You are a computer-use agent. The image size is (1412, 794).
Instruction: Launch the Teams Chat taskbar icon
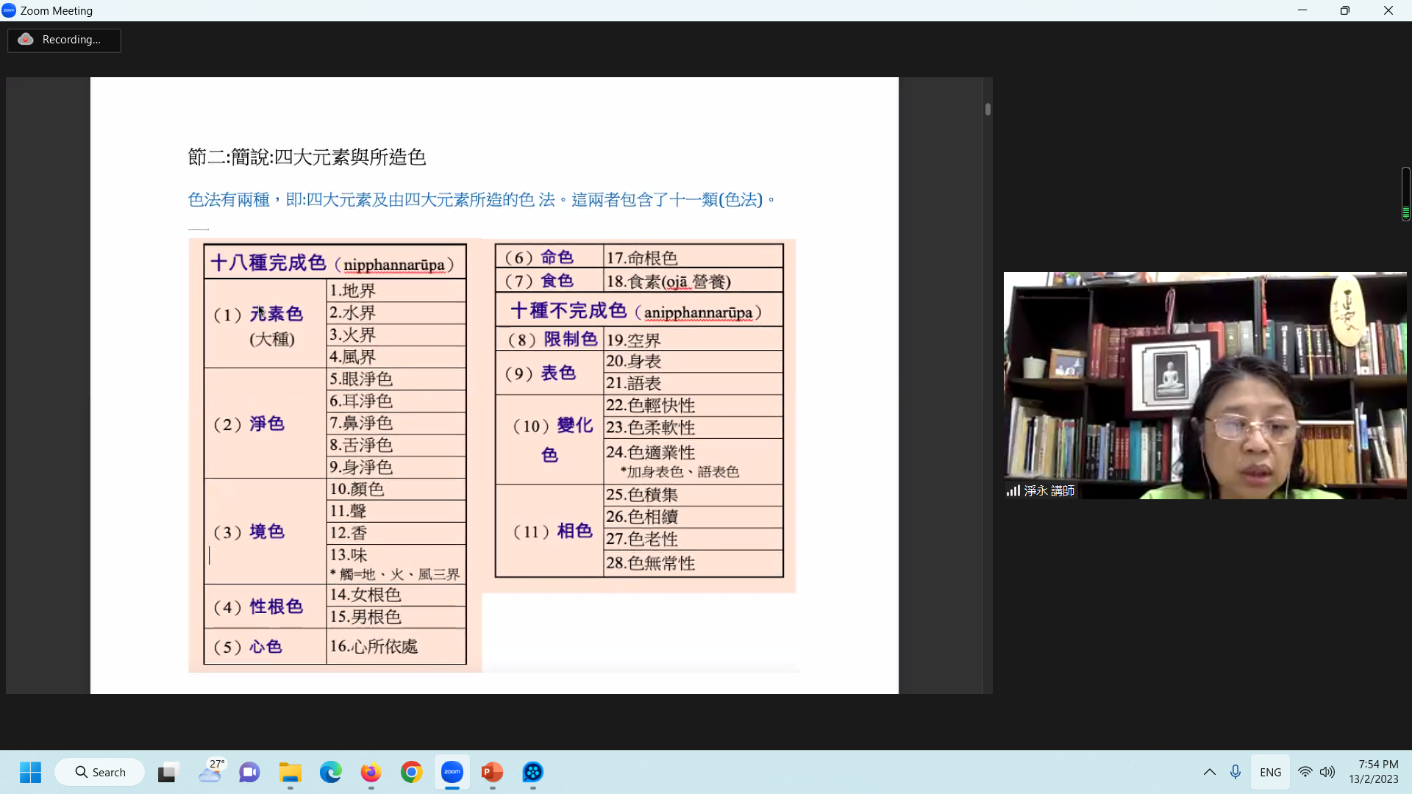pyautogui.click(x=249, y=772)
